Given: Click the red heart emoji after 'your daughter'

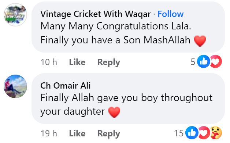Looking at the screenshot, I should coord(114,112).
